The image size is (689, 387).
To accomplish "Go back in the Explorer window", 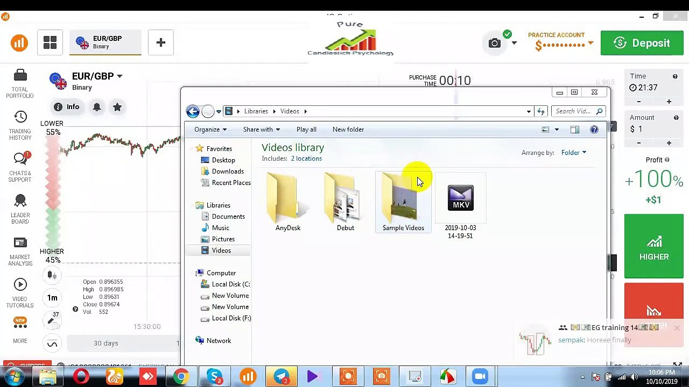I will tap(193, 111).
